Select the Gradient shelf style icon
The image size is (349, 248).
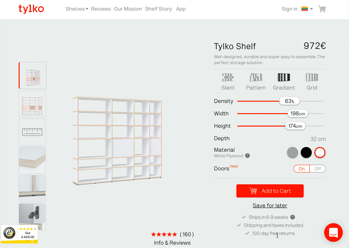click(x=284, y=77)
